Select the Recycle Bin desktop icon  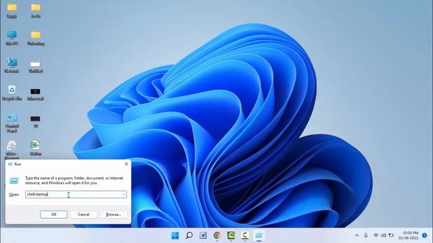pyautogui.click(x=12, y=93)
